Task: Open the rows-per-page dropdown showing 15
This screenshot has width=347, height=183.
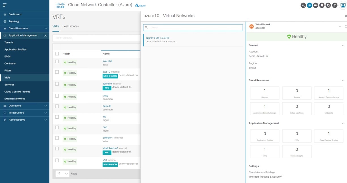Action: pyautogui.click(x=63, y=173)
